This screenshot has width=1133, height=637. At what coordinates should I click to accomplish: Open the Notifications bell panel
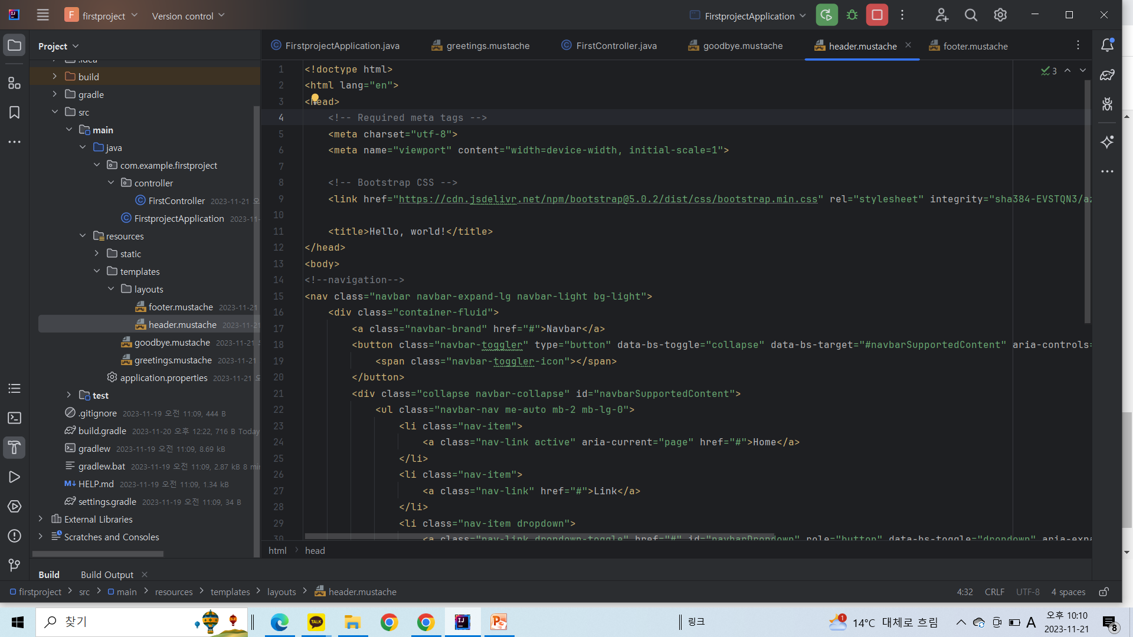(x=1107, y=45)
